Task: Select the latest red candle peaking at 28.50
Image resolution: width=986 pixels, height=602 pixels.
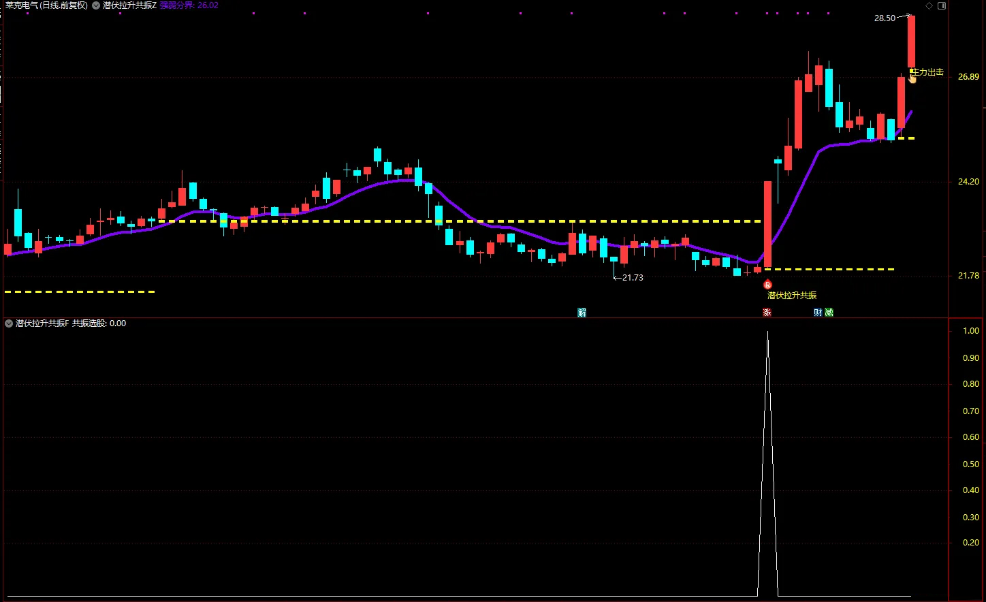Action: [x=911, y=42]
